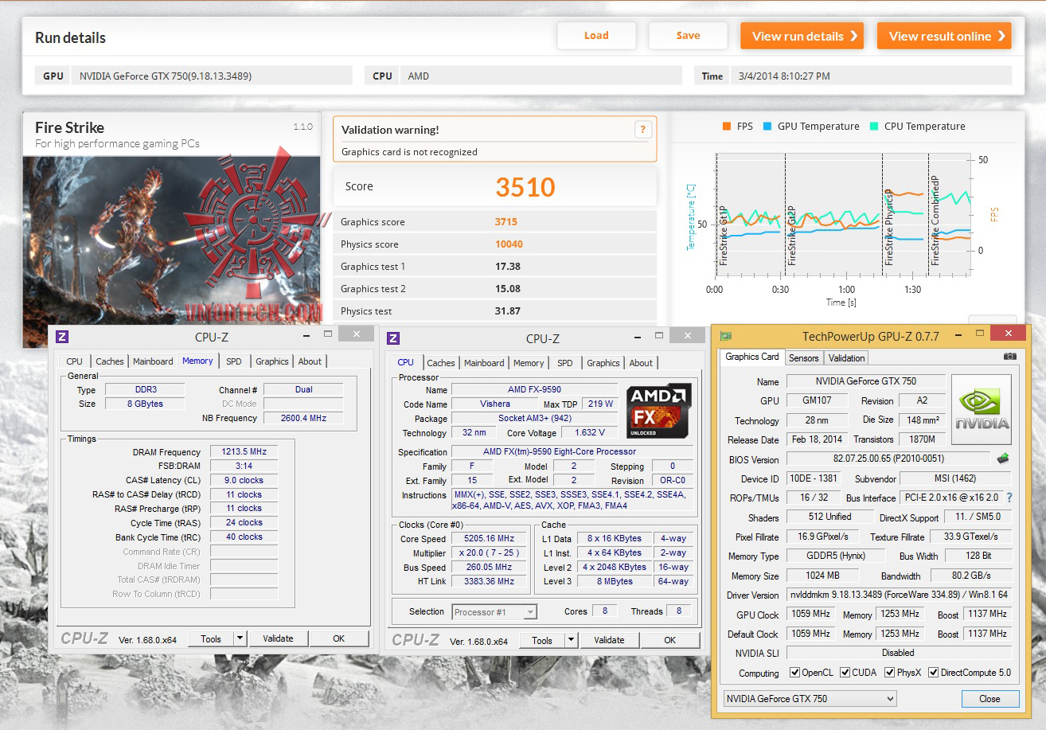
Task: Toggle the OpenCL checkbox in GPU-Z
Action: pyautogui.click(x=794, y=673)
